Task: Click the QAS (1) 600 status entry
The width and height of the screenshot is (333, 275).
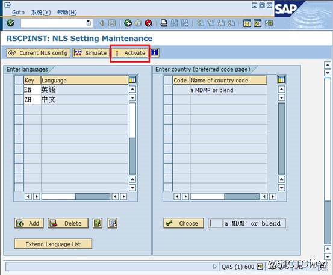Action: (238, 267)
